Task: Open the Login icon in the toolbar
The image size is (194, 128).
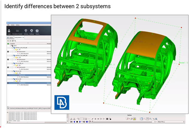Action: [x=9, y=32]
